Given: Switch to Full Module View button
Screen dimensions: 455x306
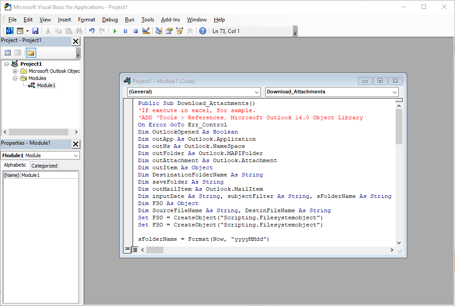Looking at the screenshot, I should point(134,250).
